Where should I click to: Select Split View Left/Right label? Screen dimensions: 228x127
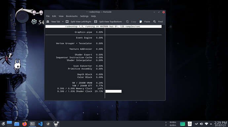(81, 22)
